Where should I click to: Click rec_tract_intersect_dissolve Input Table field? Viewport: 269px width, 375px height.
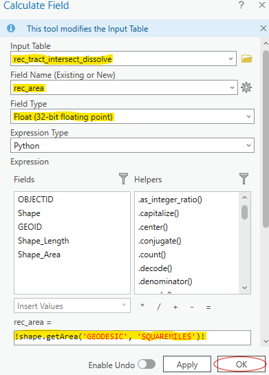(123, 58)
